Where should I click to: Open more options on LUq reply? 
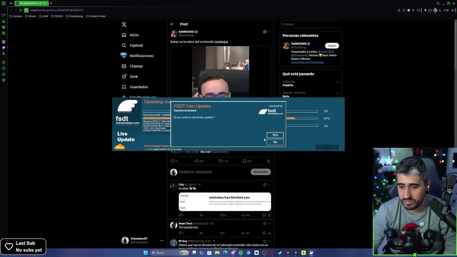tap(269, 185)
